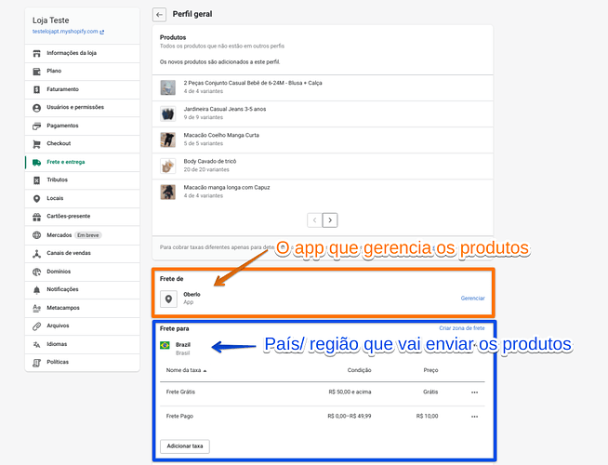Click the Condição column header
Viewport: 608px width, 465px height.
pyautogui.click(x=359, y=370)
